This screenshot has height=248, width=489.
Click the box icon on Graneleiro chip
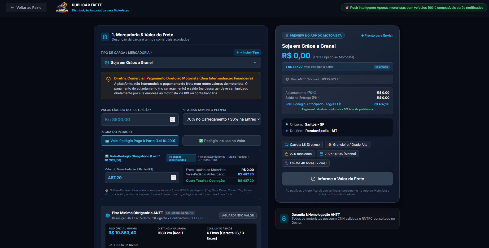point(330,145)
